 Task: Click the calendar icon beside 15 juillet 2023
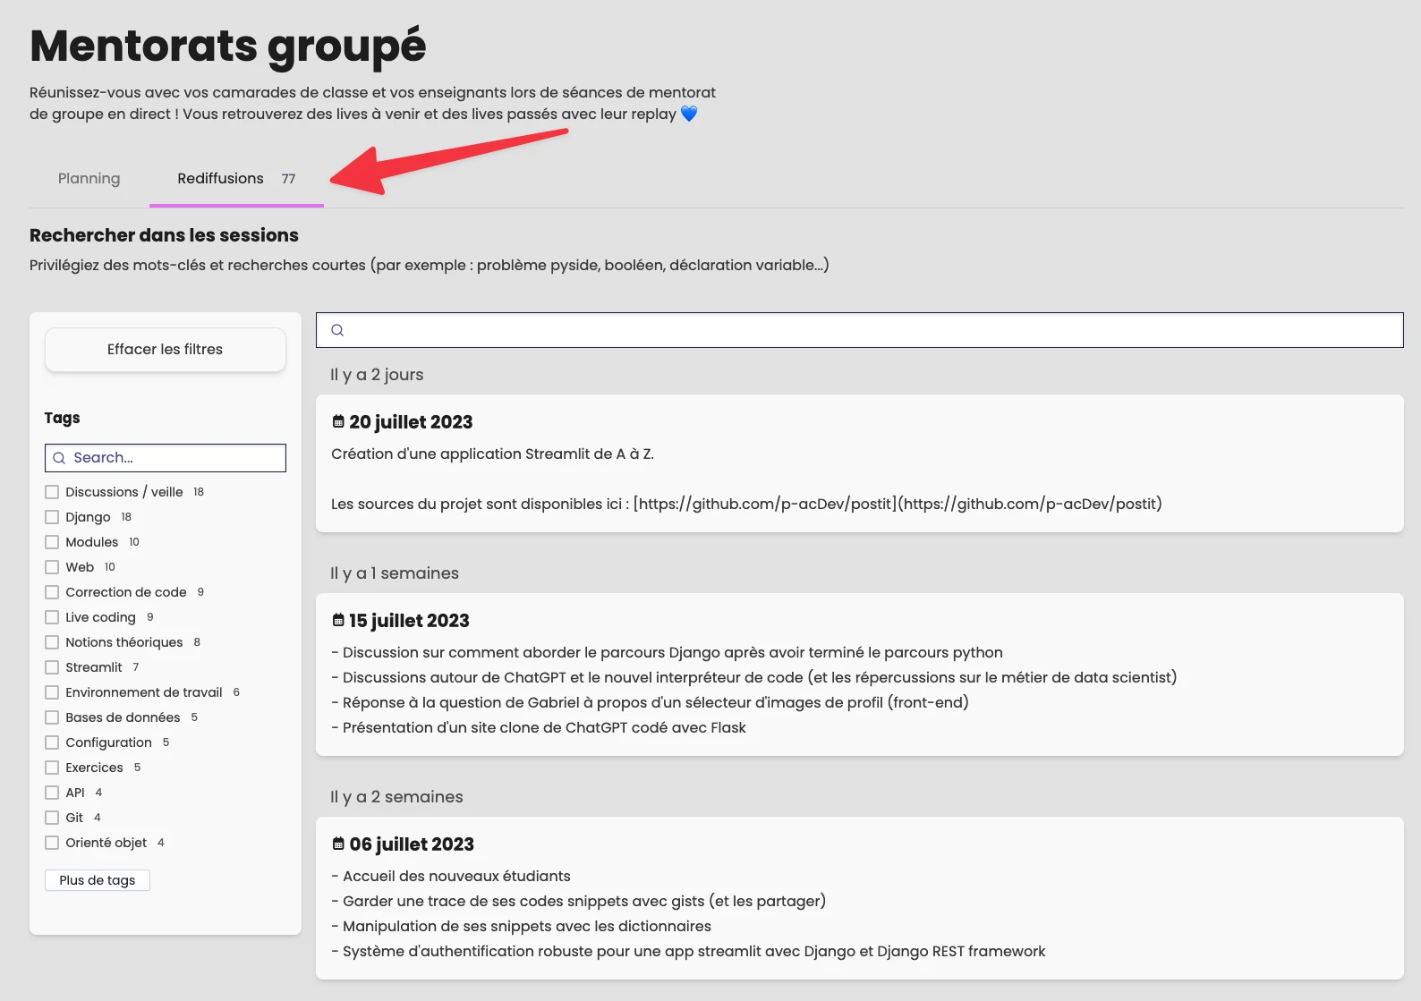click(x=338, y=621)
